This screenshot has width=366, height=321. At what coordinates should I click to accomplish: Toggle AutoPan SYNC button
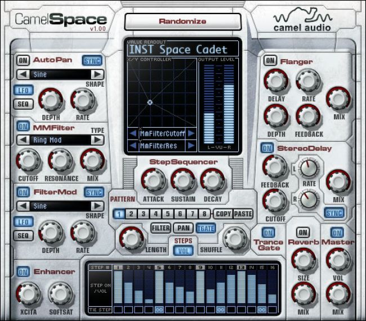(92, 60)
